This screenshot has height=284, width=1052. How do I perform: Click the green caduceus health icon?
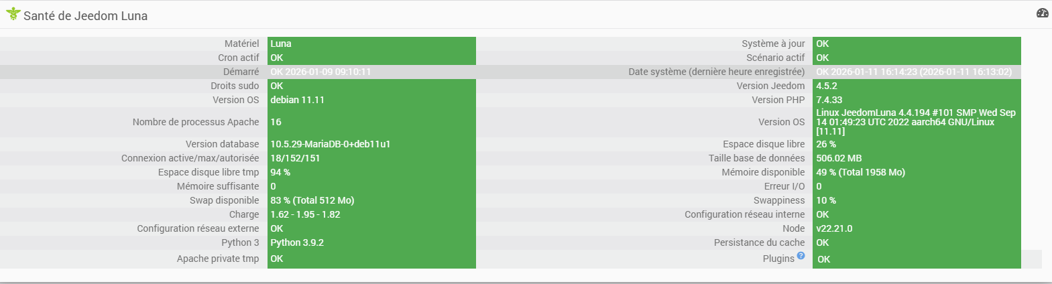(x=13, y=13)
